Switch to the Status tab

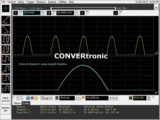point(17,103)
